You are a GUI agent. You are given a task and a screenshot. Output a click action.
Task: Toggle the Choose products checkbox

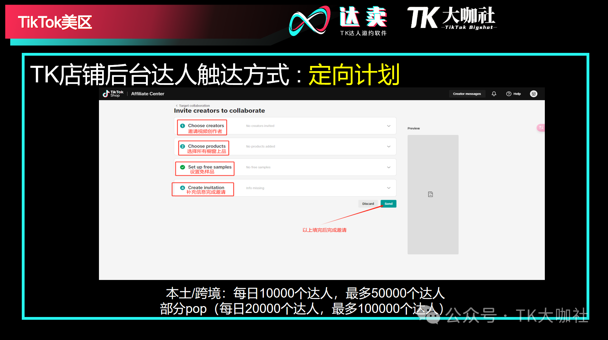pyautogui.click(x=182, y=146)
